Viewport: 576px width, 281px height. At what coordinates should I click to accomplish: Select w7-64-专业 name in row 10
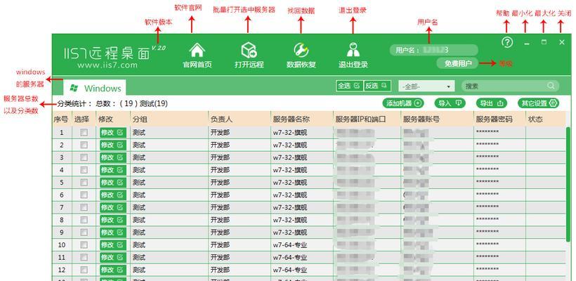click(290, 245)
